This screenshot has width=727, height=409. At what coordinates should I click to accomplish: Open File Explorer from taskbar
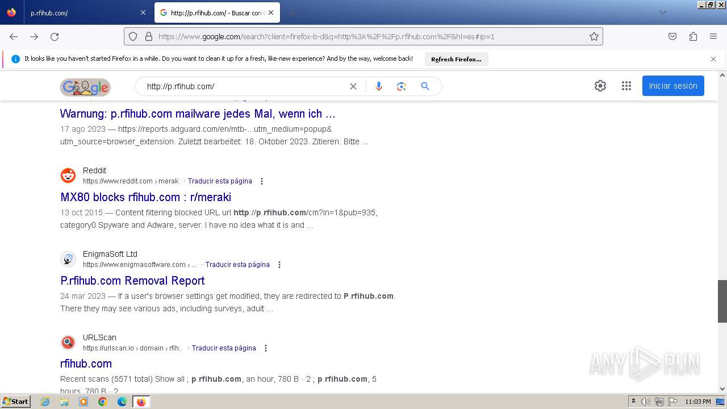click(x=64, y=402)
